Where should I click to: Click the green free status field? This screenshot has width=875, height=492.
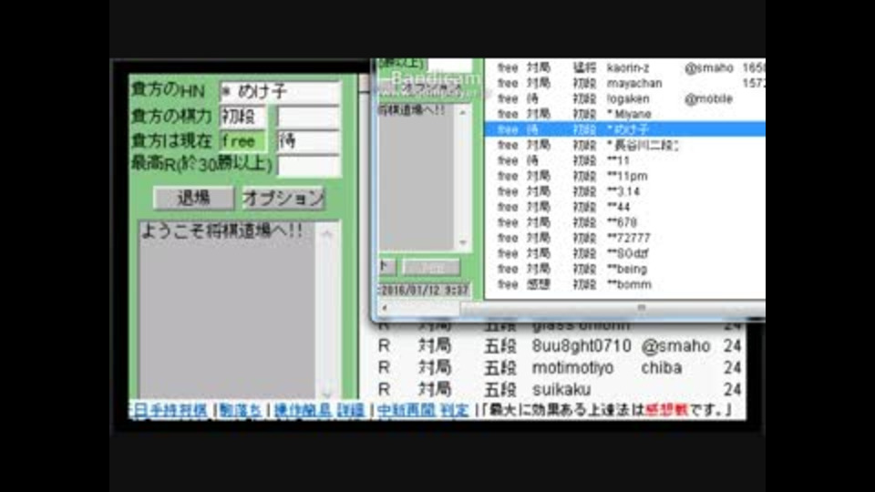242,141
